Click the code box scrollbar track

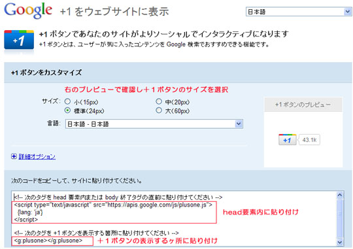pyautogui.click(x=340, y=219)
